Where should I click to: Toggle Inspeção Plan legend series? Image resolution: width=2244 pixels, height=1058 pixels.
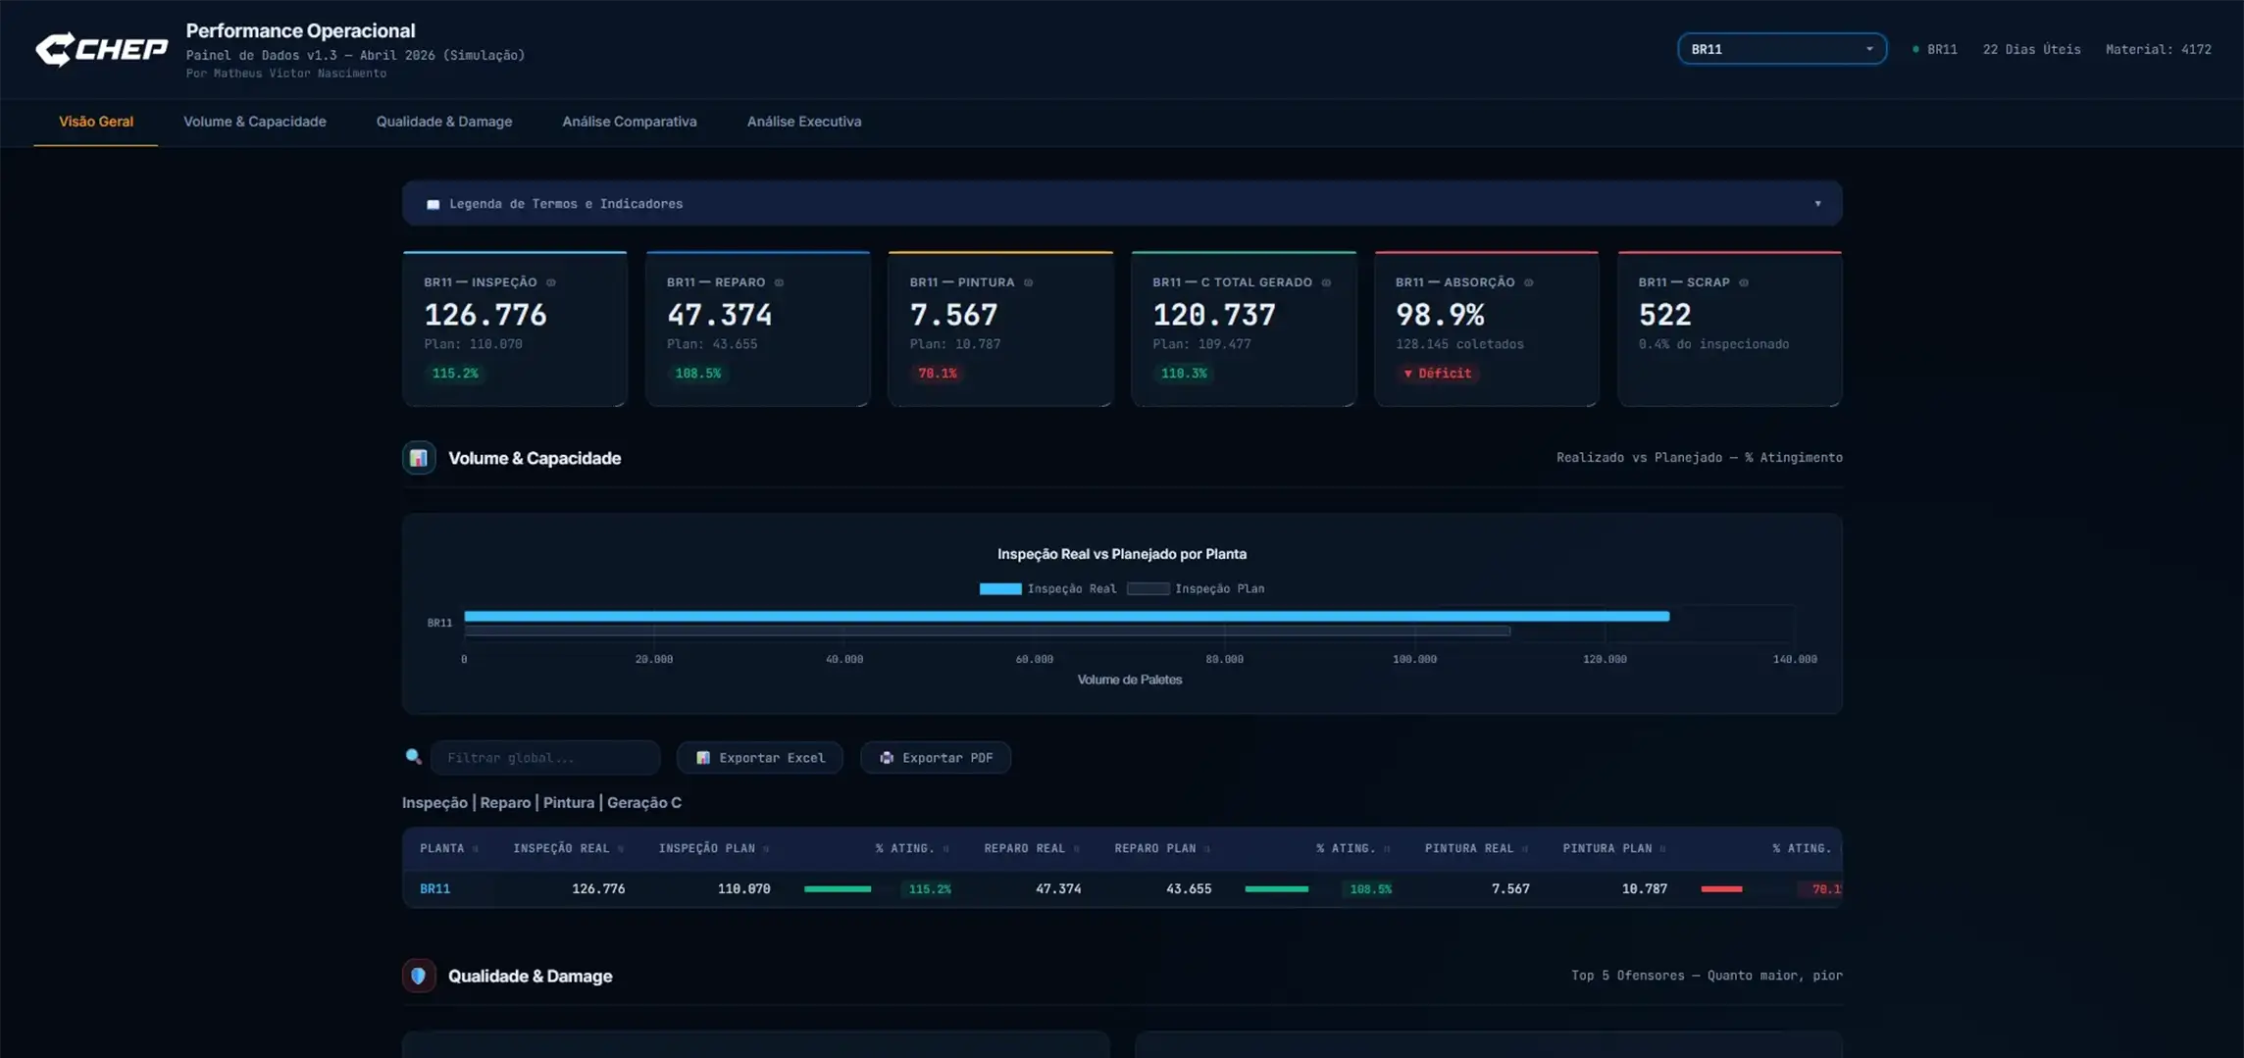(x=1196, y=588)
